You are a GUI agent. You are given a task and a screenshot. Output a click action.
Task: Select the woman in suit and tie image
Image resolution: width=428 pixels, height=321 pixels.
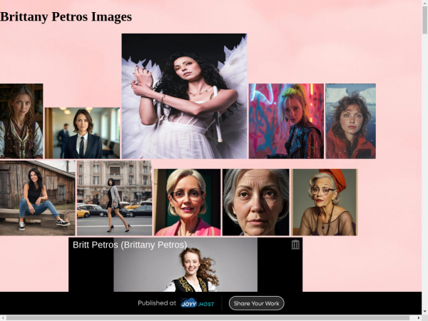(x=82, y=133)
